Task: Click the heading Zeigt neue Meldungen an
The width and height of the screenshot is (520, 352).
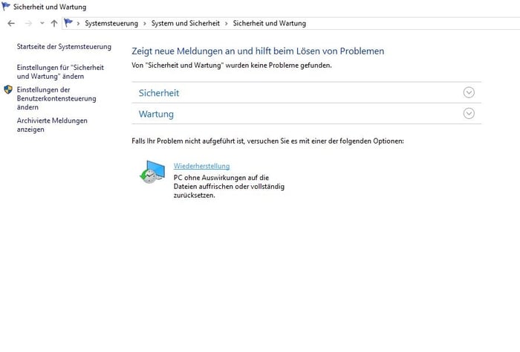Action: coord(258,51)
